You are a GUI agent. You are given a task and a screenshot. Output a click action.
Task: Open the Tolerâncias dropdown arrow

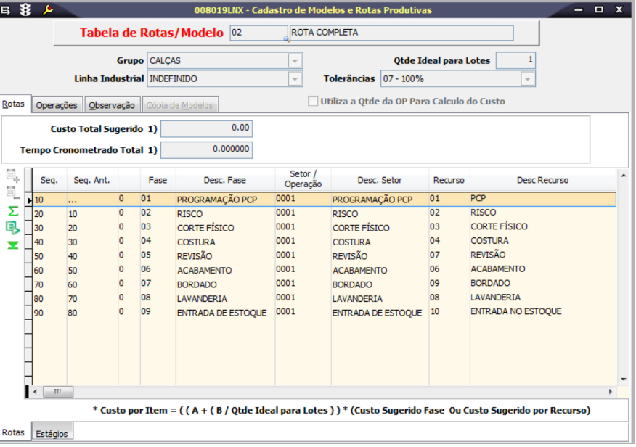(527, 78)
